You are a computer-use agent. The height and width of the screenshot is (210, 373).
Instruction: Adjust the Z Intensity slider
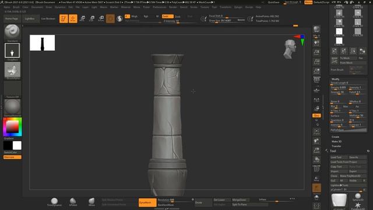[180, 21]
